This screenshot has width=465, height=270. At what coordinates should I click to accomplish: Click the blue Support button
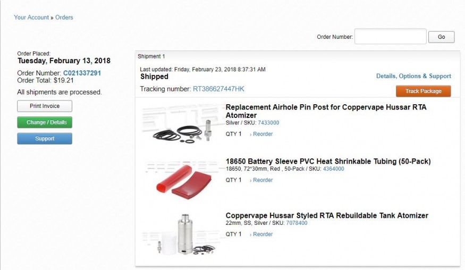pyautogui.click(x=45, y=139)
